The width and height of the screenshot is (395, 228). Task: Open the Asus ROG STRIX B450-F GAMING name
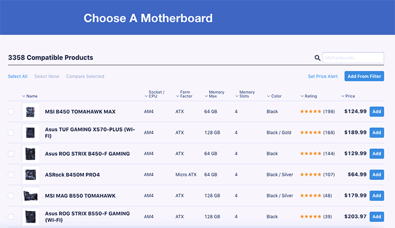click(x=87, y=153)
